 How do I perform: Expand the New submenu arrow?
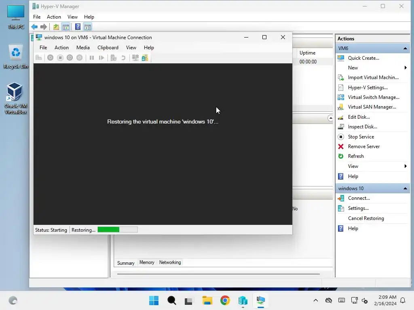pyautogui.click(x=406, y=68)
